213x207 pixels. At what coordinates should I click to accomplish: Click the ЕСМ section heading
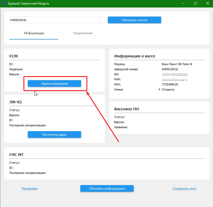[13, 56]
